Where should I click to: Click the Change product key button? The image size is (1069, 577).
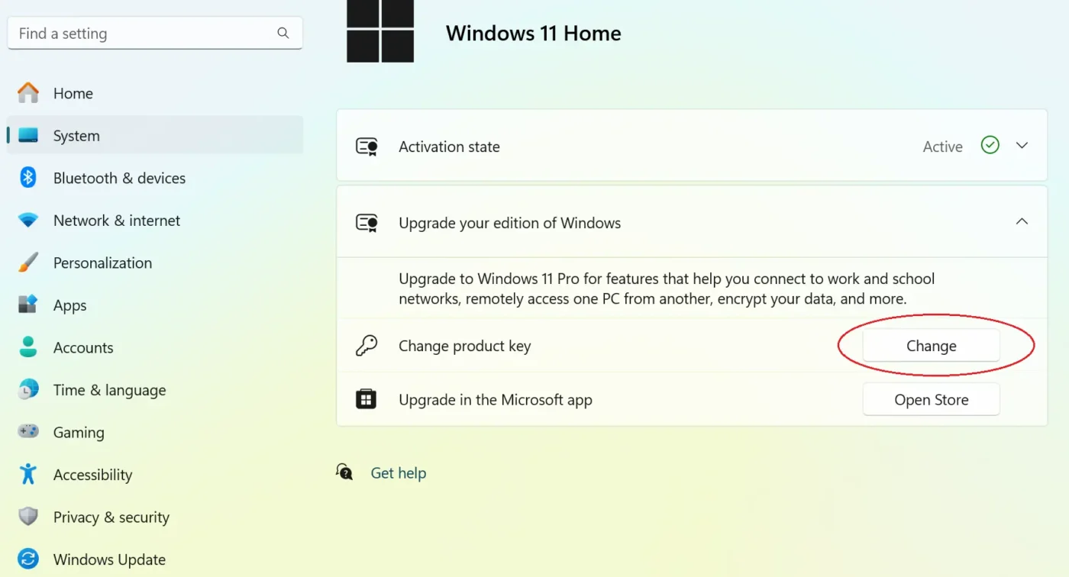(931, 346)
